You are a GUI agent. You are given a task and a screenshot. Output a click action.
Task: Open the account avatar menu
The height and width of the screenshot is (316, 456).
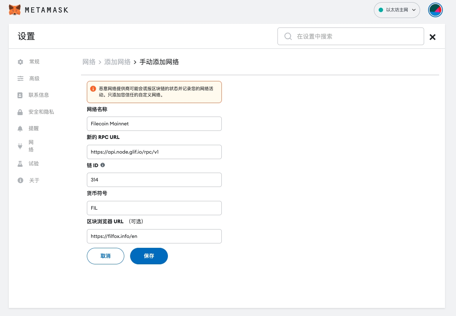[435, 10]
